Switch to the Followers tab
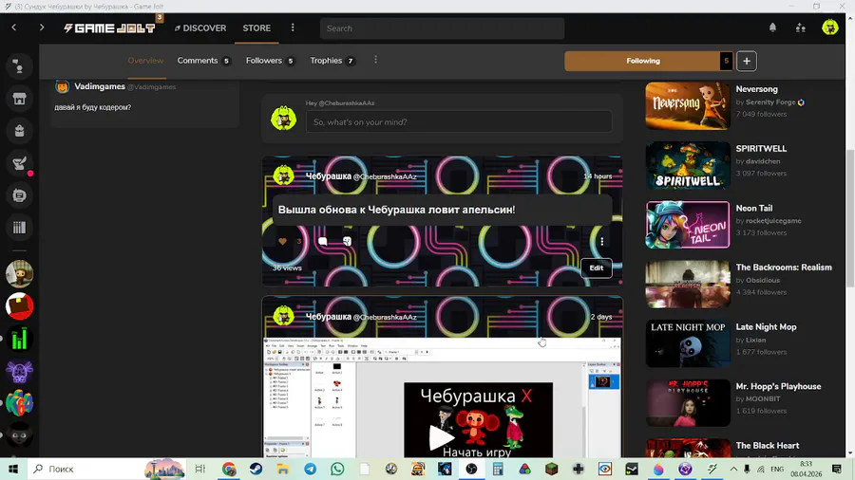Viewport: 855px width, 480px height. tap(270, 61)
